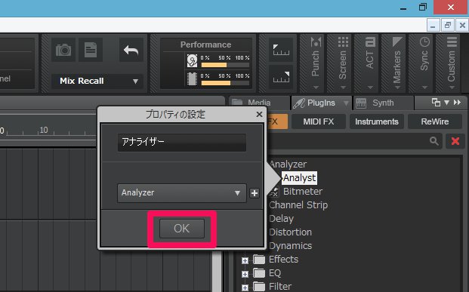Restore the inner project window
469x292 pixels.
(x=447, y=26)
